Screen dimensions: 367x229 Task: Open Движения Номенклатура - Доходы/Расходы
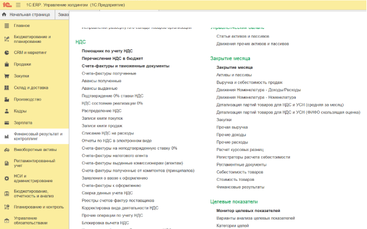(258, 90)
